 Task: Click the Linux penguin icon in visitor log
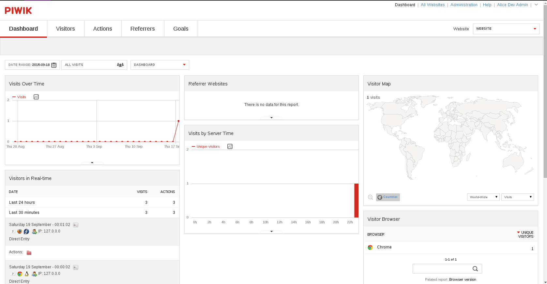click(27, 274)
